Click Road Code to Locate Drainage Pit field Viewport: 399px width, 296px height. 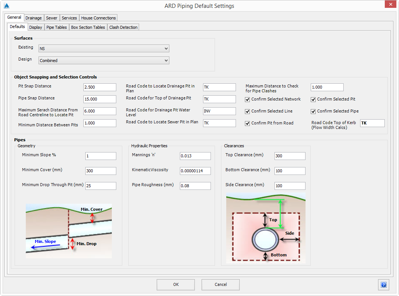point(220,87)
